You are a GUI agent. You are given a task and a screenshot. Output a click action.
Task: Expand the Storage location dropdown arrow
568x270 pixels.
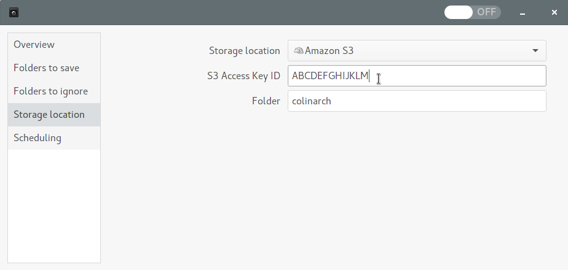coord(535,50)
